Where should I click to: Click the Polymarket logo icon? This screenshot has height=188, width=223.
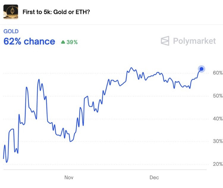(x=165, y=41)
